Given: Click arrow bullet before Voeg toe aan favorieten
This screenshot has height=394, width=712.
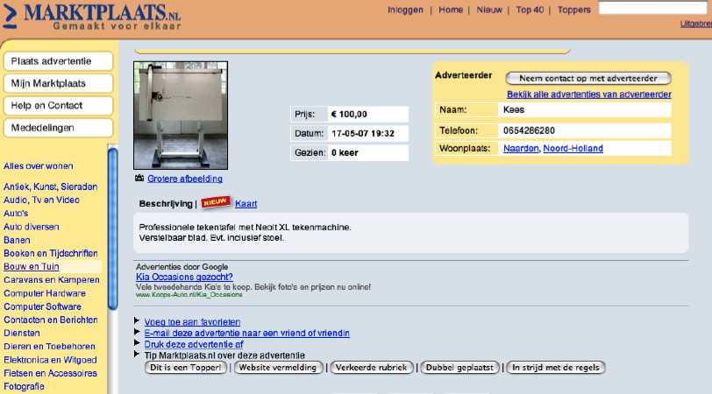Looking at the screenshot, I should click(137, 321).
